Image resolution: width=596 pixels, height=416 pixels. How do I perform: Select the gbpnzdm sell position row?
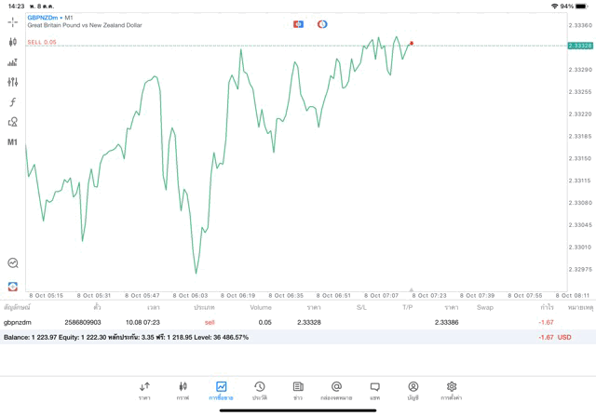tap(279, 322)
